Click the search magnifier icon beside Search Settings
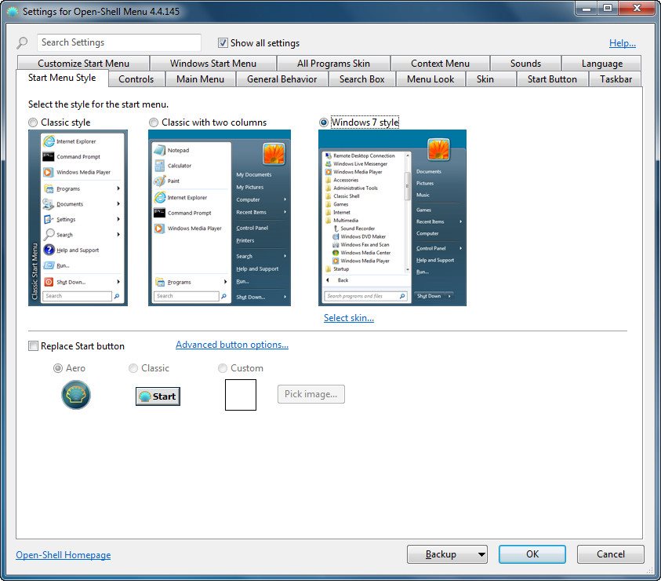The image size is (661, 581). 23,43
